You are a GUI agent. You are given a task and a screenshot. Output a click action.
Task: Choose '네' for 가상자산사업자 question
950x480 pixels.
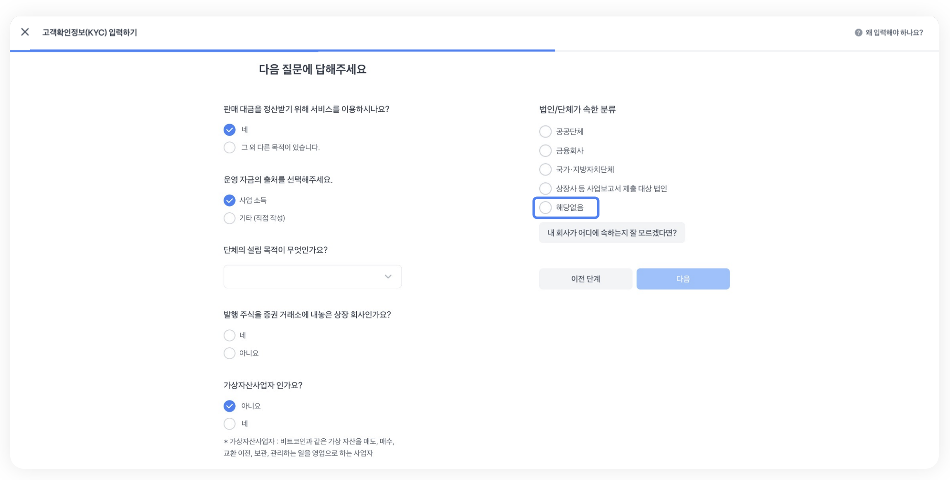[230, 424]
